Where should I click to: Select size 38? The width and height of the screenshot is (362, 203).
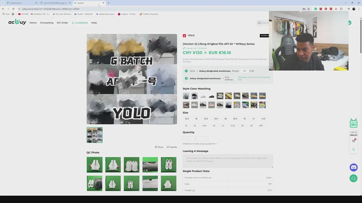tap(225, 119)
